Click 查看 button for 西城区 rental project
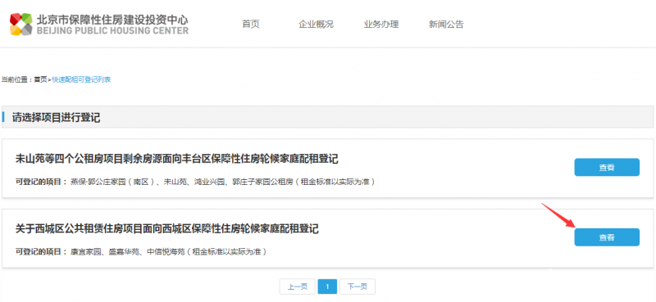Screen dimensions: 656x302 point(607,237)
